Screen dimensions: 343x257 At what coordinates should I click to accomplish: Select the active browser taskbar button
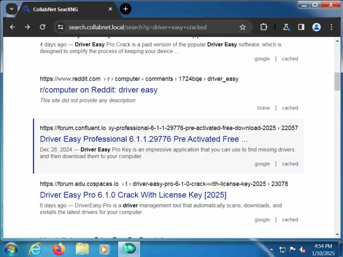point(129,249)
